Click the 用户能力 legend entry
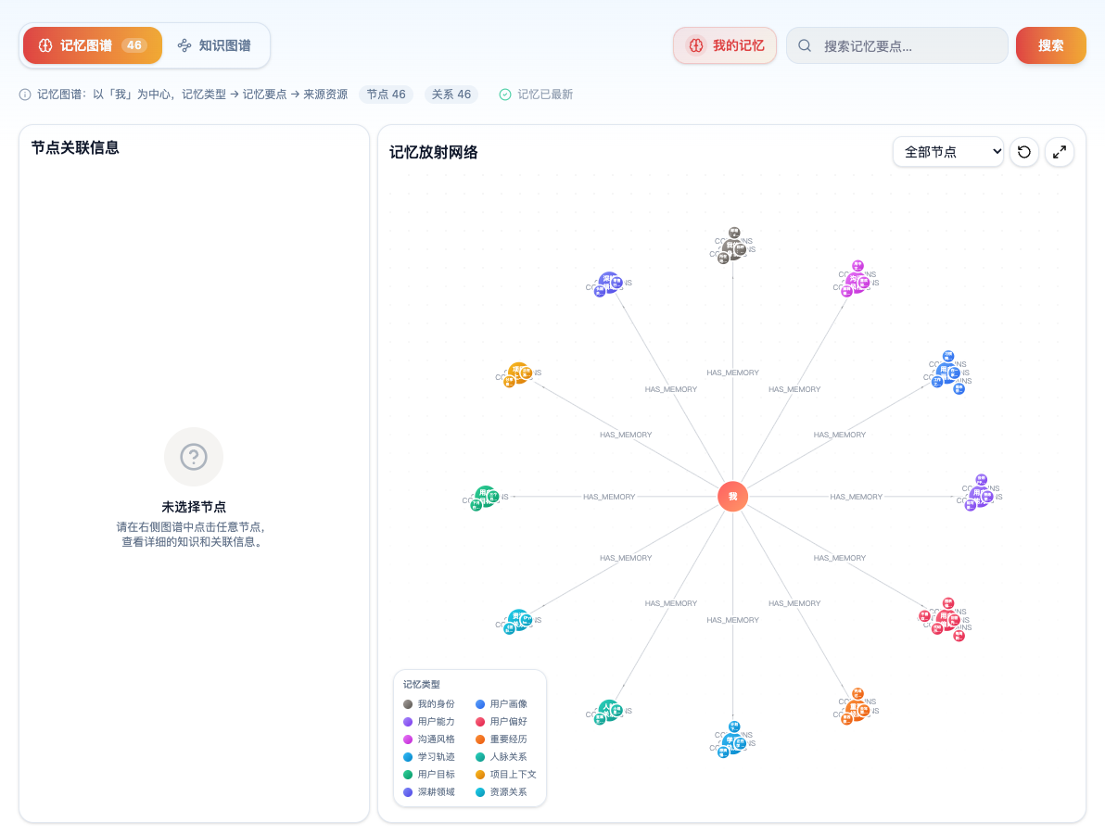 (429, 721)
